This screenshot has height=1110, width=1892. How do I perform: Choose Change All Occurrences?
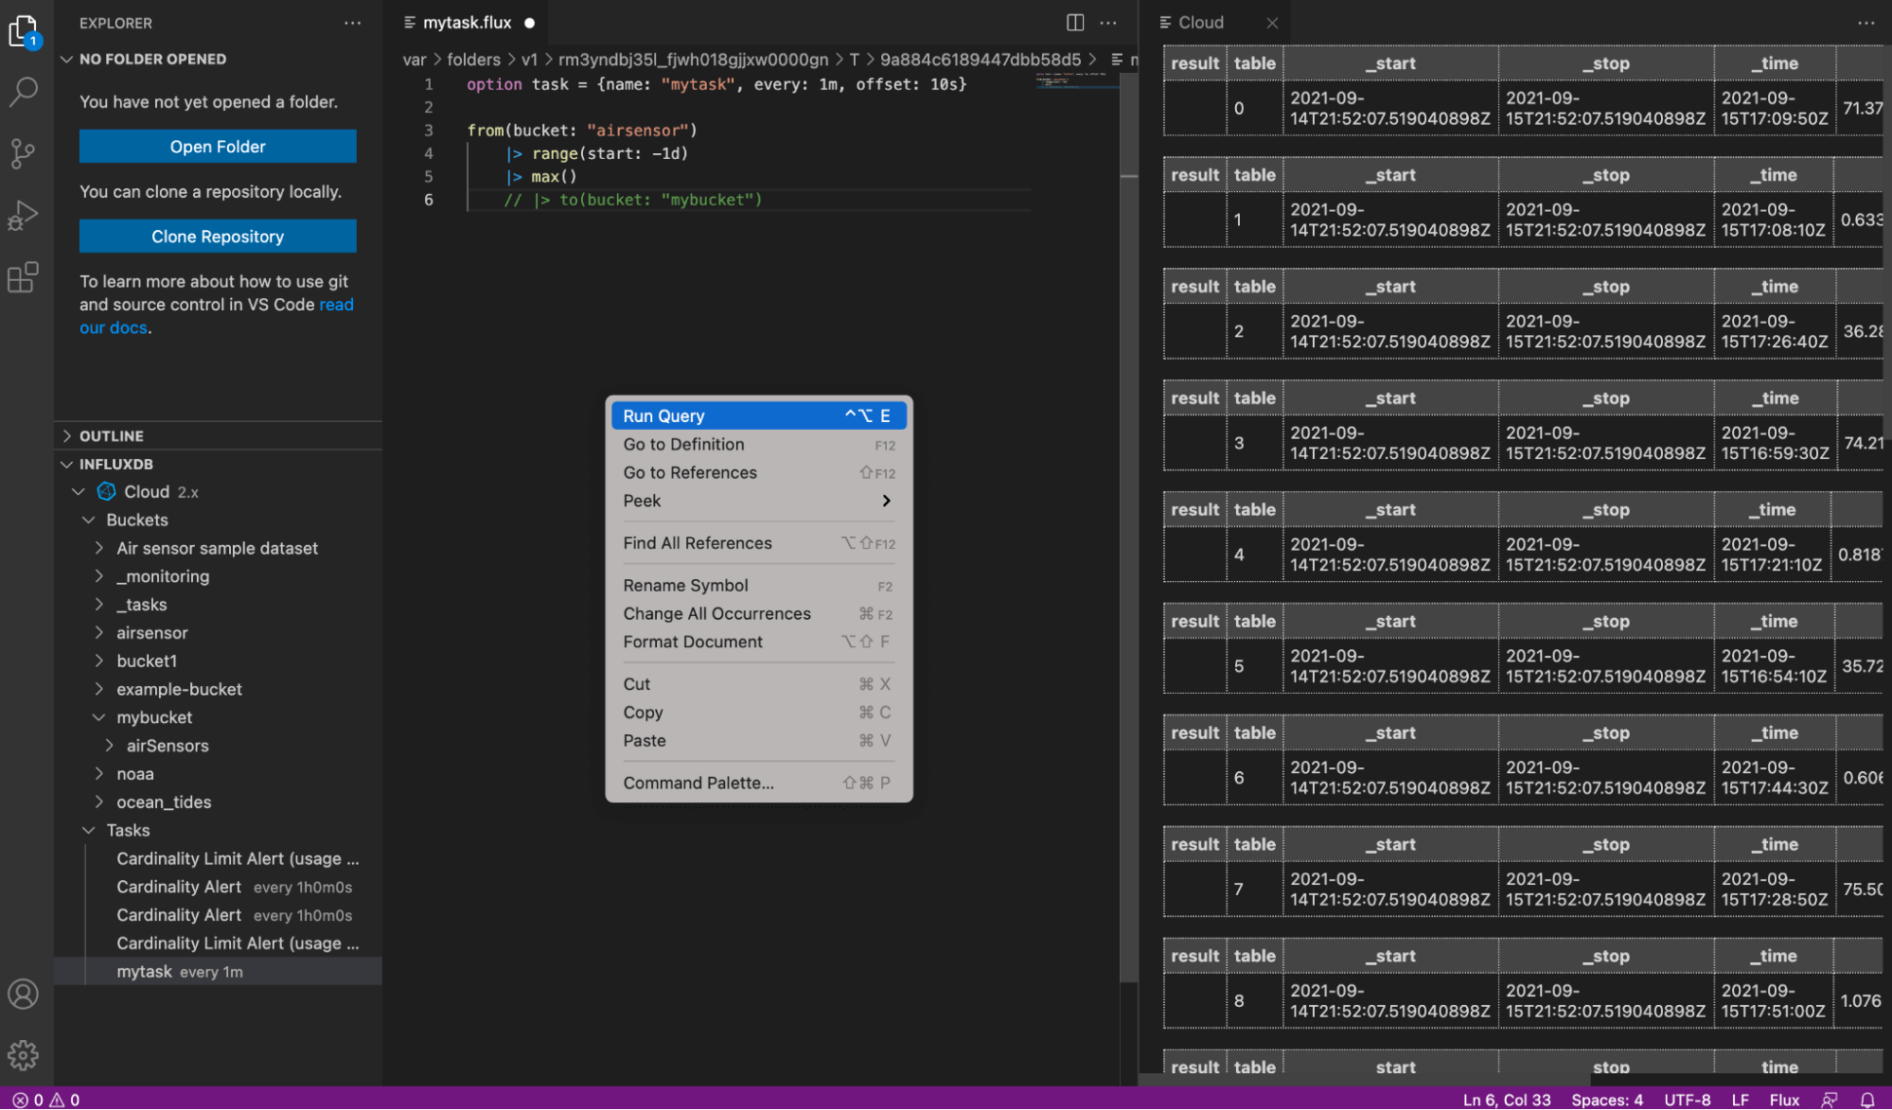(x=758, y=614)
